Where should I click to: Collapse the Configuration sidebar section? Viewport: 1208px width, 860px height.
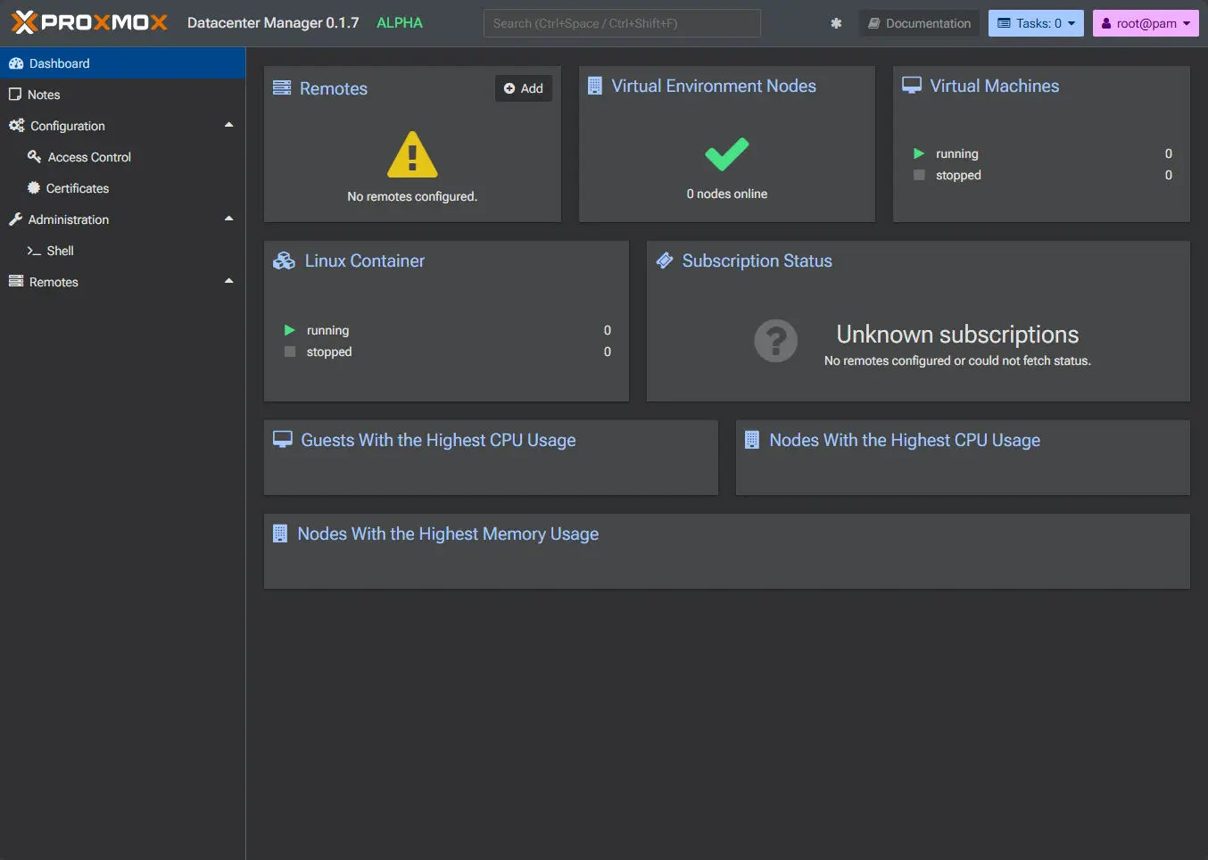[x=229, y=126]
